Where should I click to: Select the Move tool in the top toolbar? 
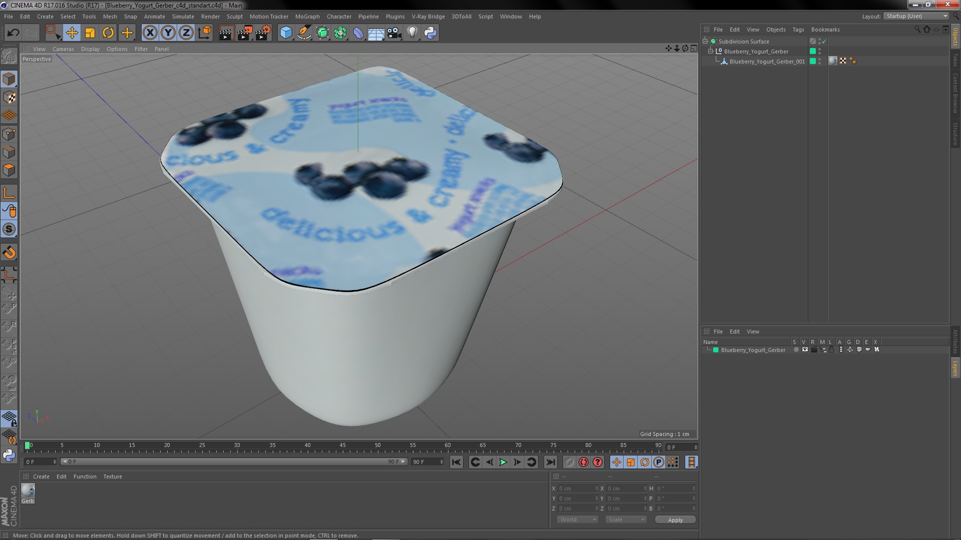tap(72, 33)
